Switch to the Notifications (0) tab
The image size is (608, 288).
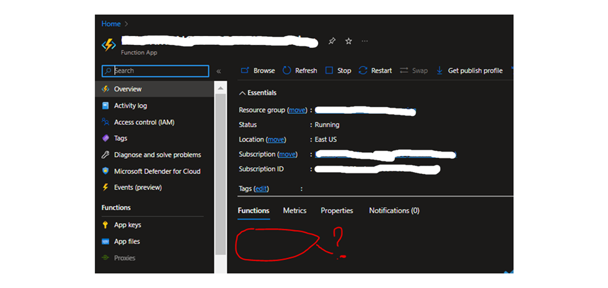394,211
